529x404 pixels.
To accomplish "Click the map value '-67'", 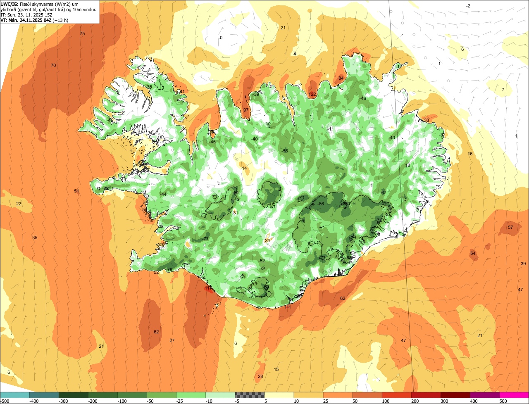I will pyautogui.click(x=383, y=192).
